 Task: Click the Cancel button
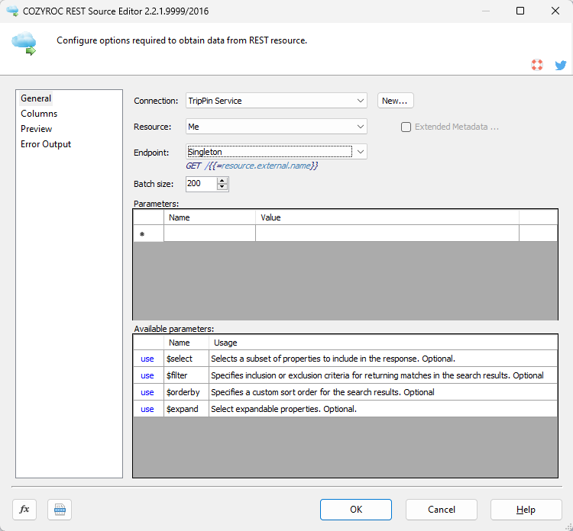[x=442, y=510]
